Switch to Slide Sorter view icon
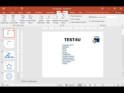Image resolution: width=124 pixels, height=93 pixels. click(85, 85)
